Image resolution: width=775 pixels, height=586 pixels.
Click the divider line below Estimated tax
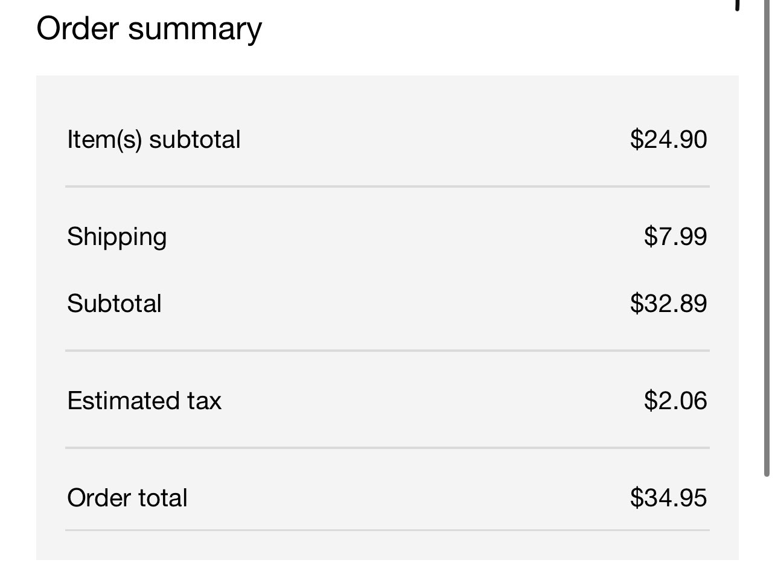point(387,448)
